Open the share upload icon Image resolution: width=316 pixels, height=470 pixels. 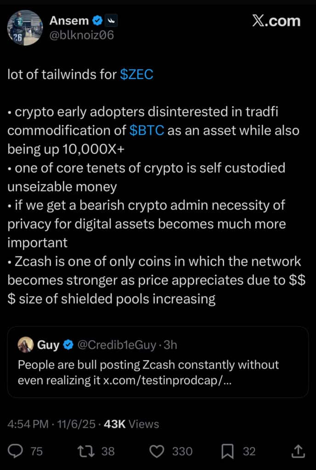[x=298, y=451]
